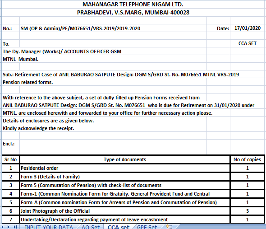Click the line mentioning Retirement on 31/01/2020
This screenshot has height=229, width=266.
point(128,105)
